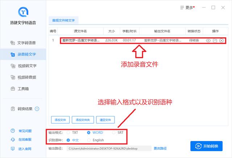This screenshot has height=158, width=232.
Task: Click the 输出文件名 column header
Action: (162, 31)
